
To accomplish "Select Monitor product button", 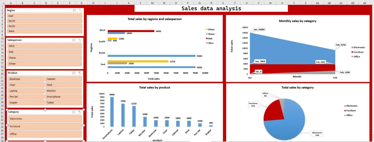I will (x=64, y=91).
